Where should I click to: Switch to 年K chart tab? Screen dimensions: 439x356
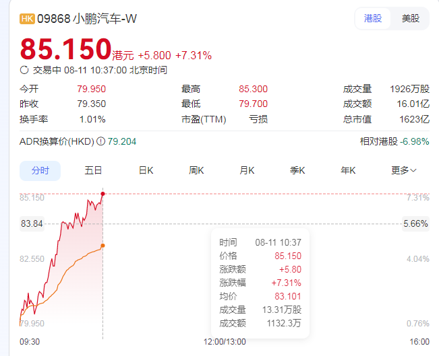click(348, 170)
